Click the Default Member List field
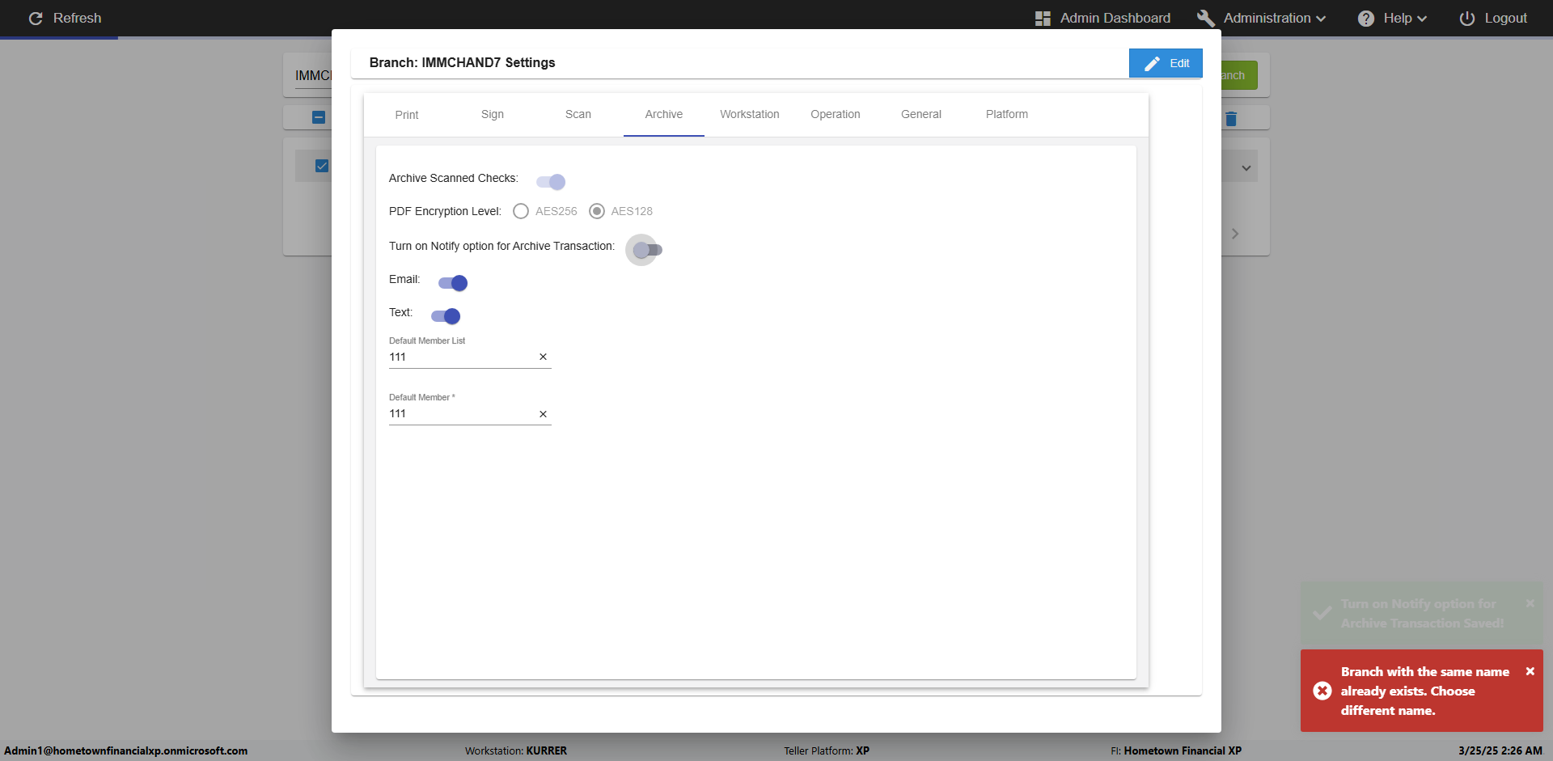This screenshot has width=1553, height=761. pyautogui.click(x=461, y=357)
